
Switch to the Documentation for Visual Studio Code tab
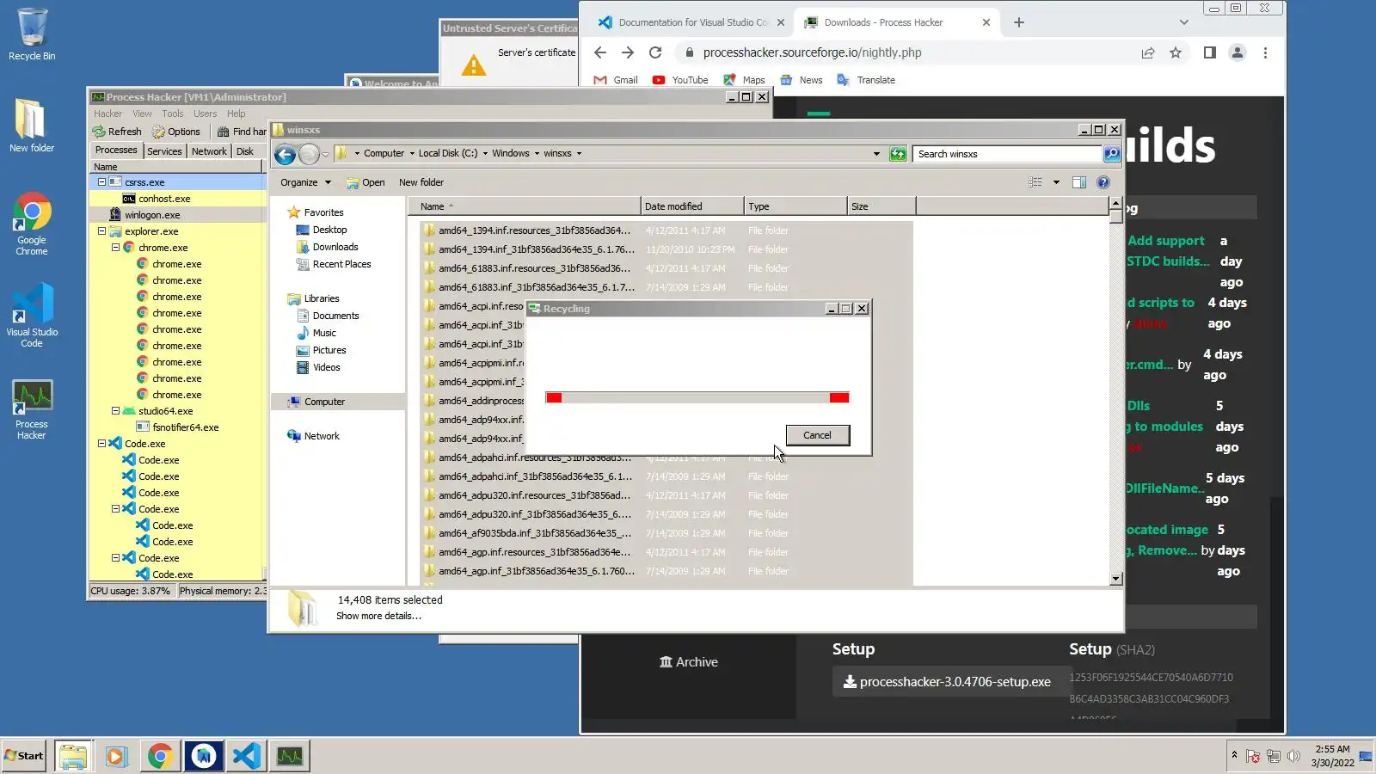click(x=692, y=22)
